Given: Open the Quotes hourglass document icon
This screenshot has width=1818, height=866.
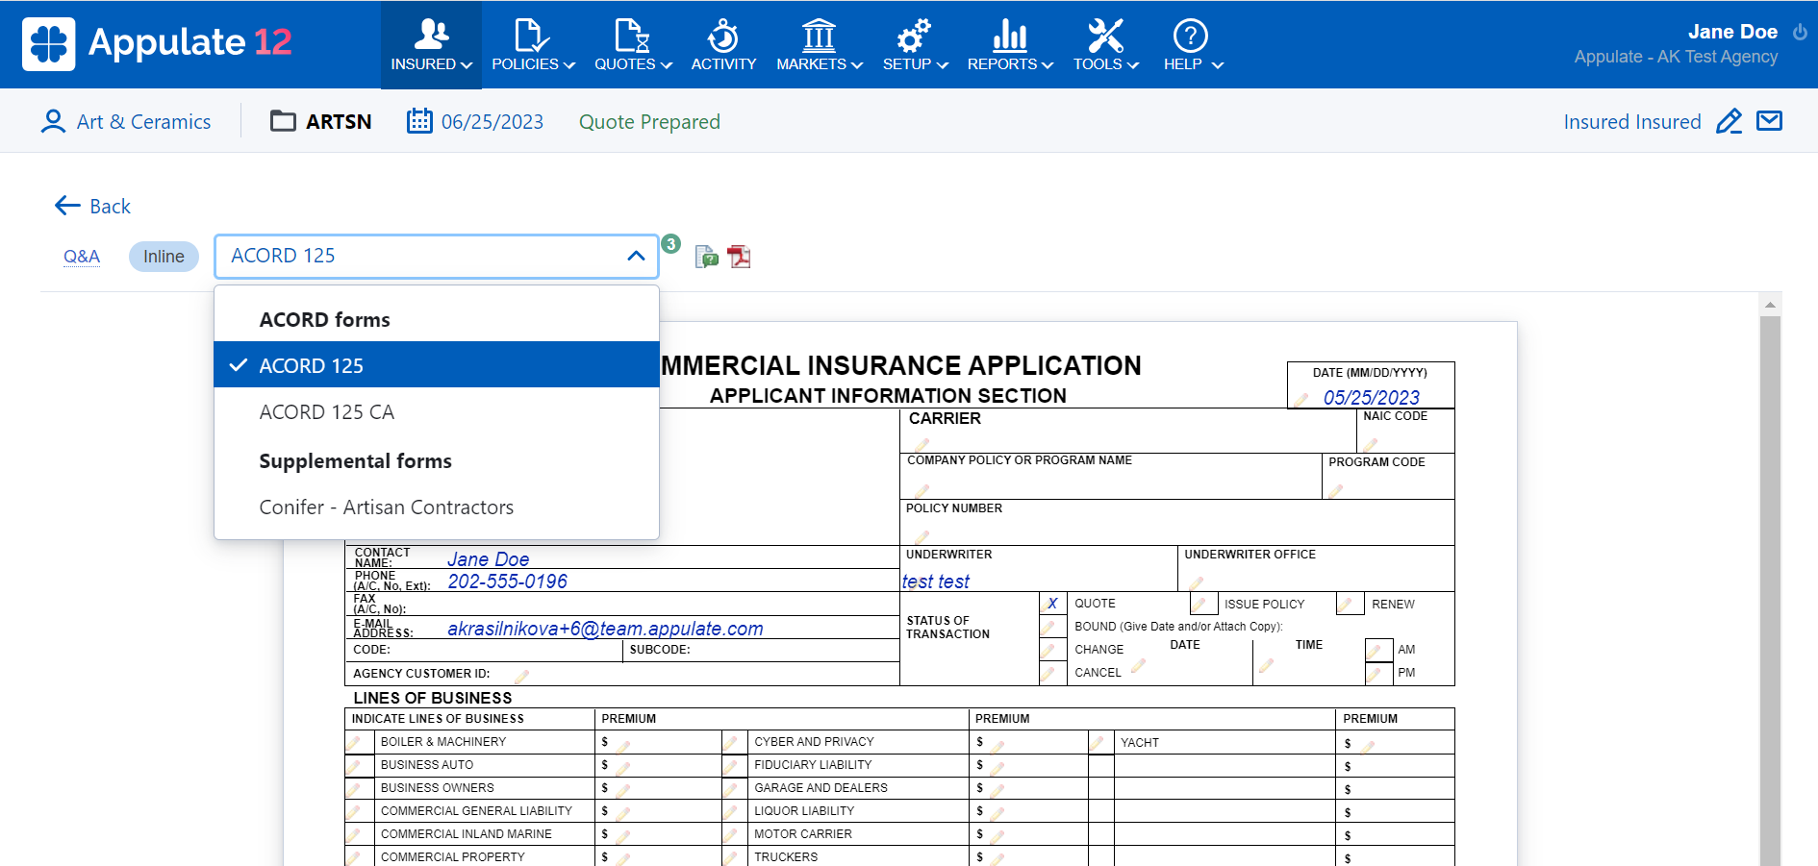Looking at the screenshot, I should pyautogui.click(x=632, y=36).
